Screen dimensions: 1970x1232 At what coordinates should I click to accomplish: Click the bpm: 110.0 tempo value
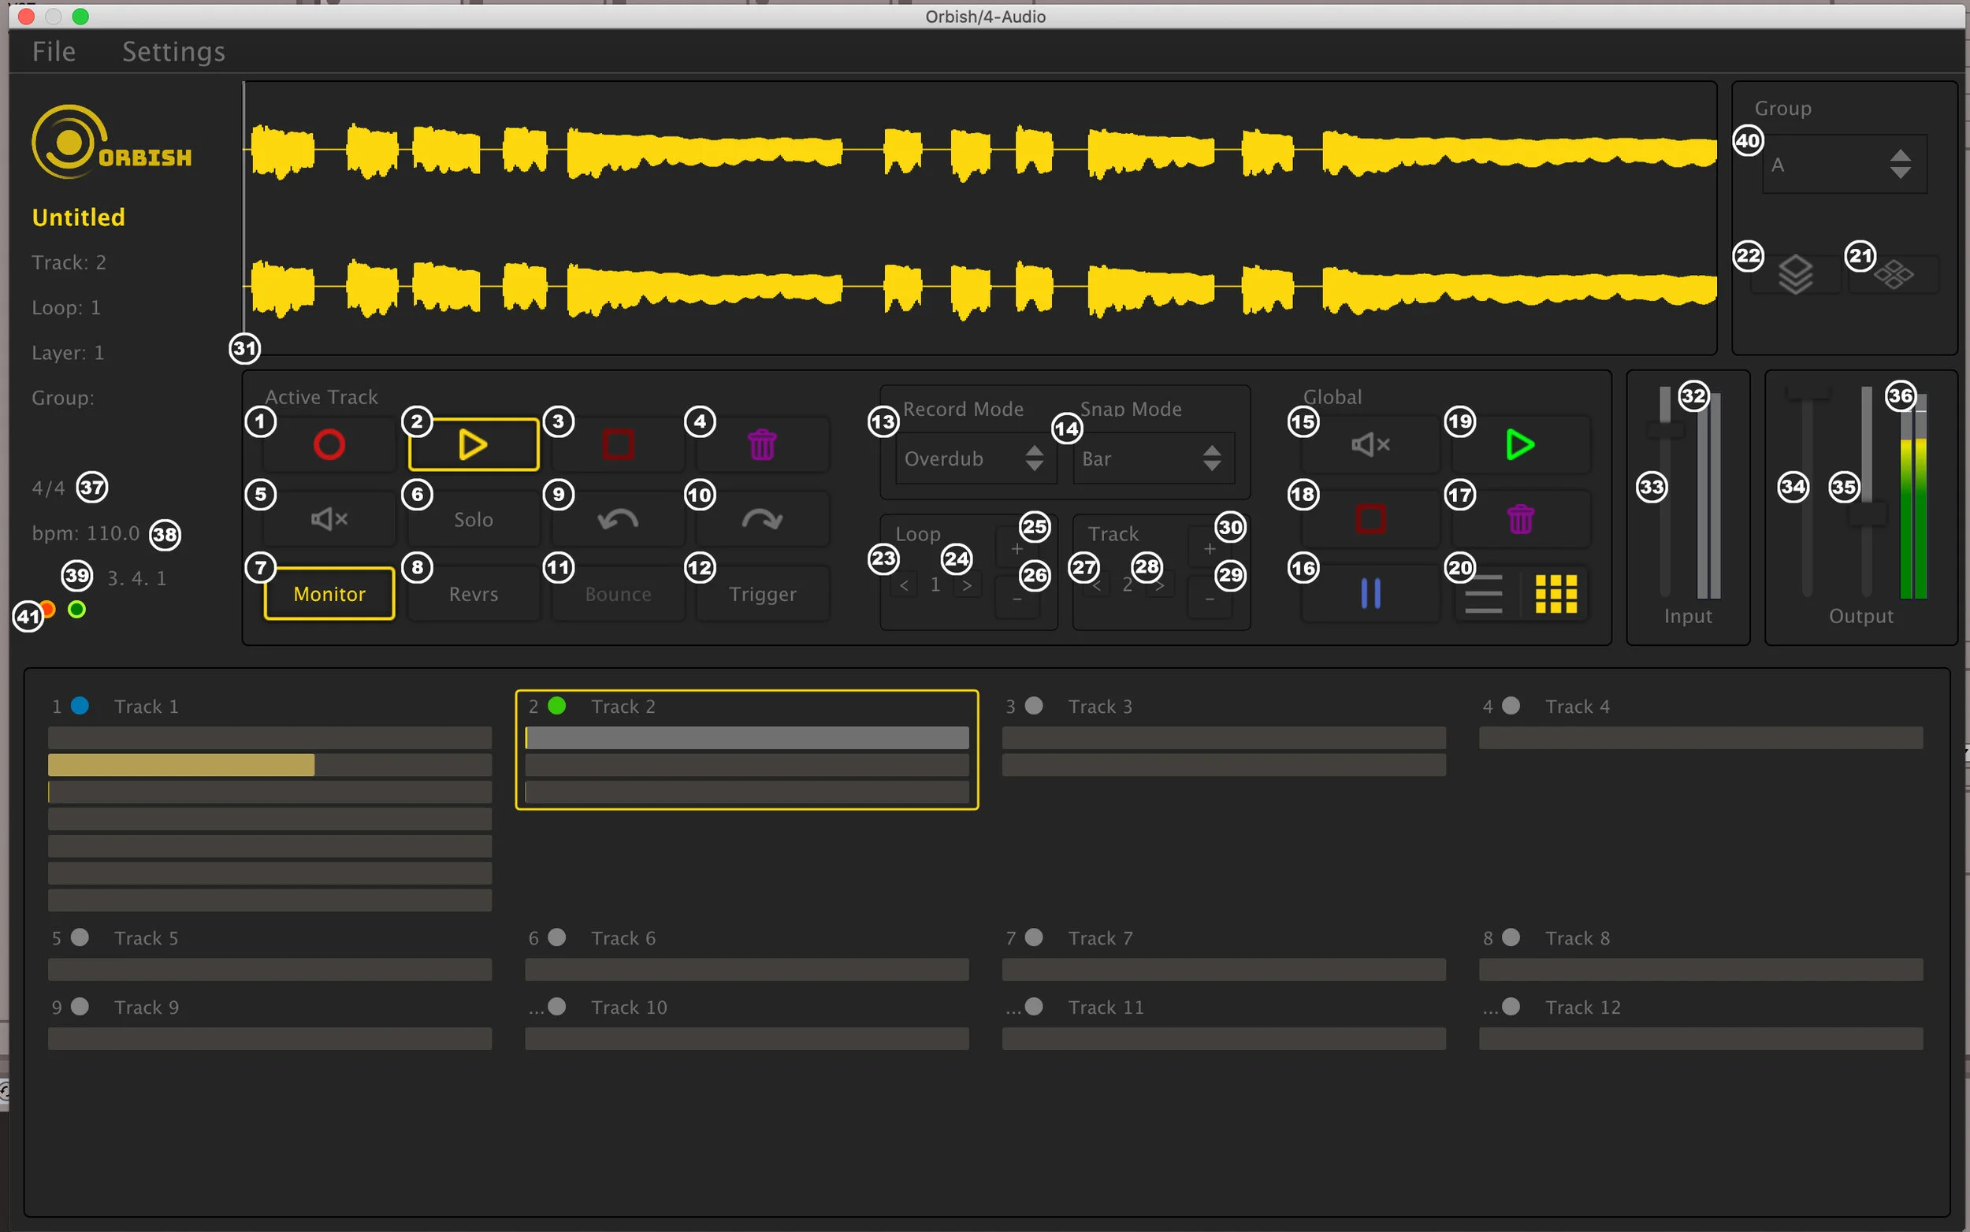pos(86,533)
